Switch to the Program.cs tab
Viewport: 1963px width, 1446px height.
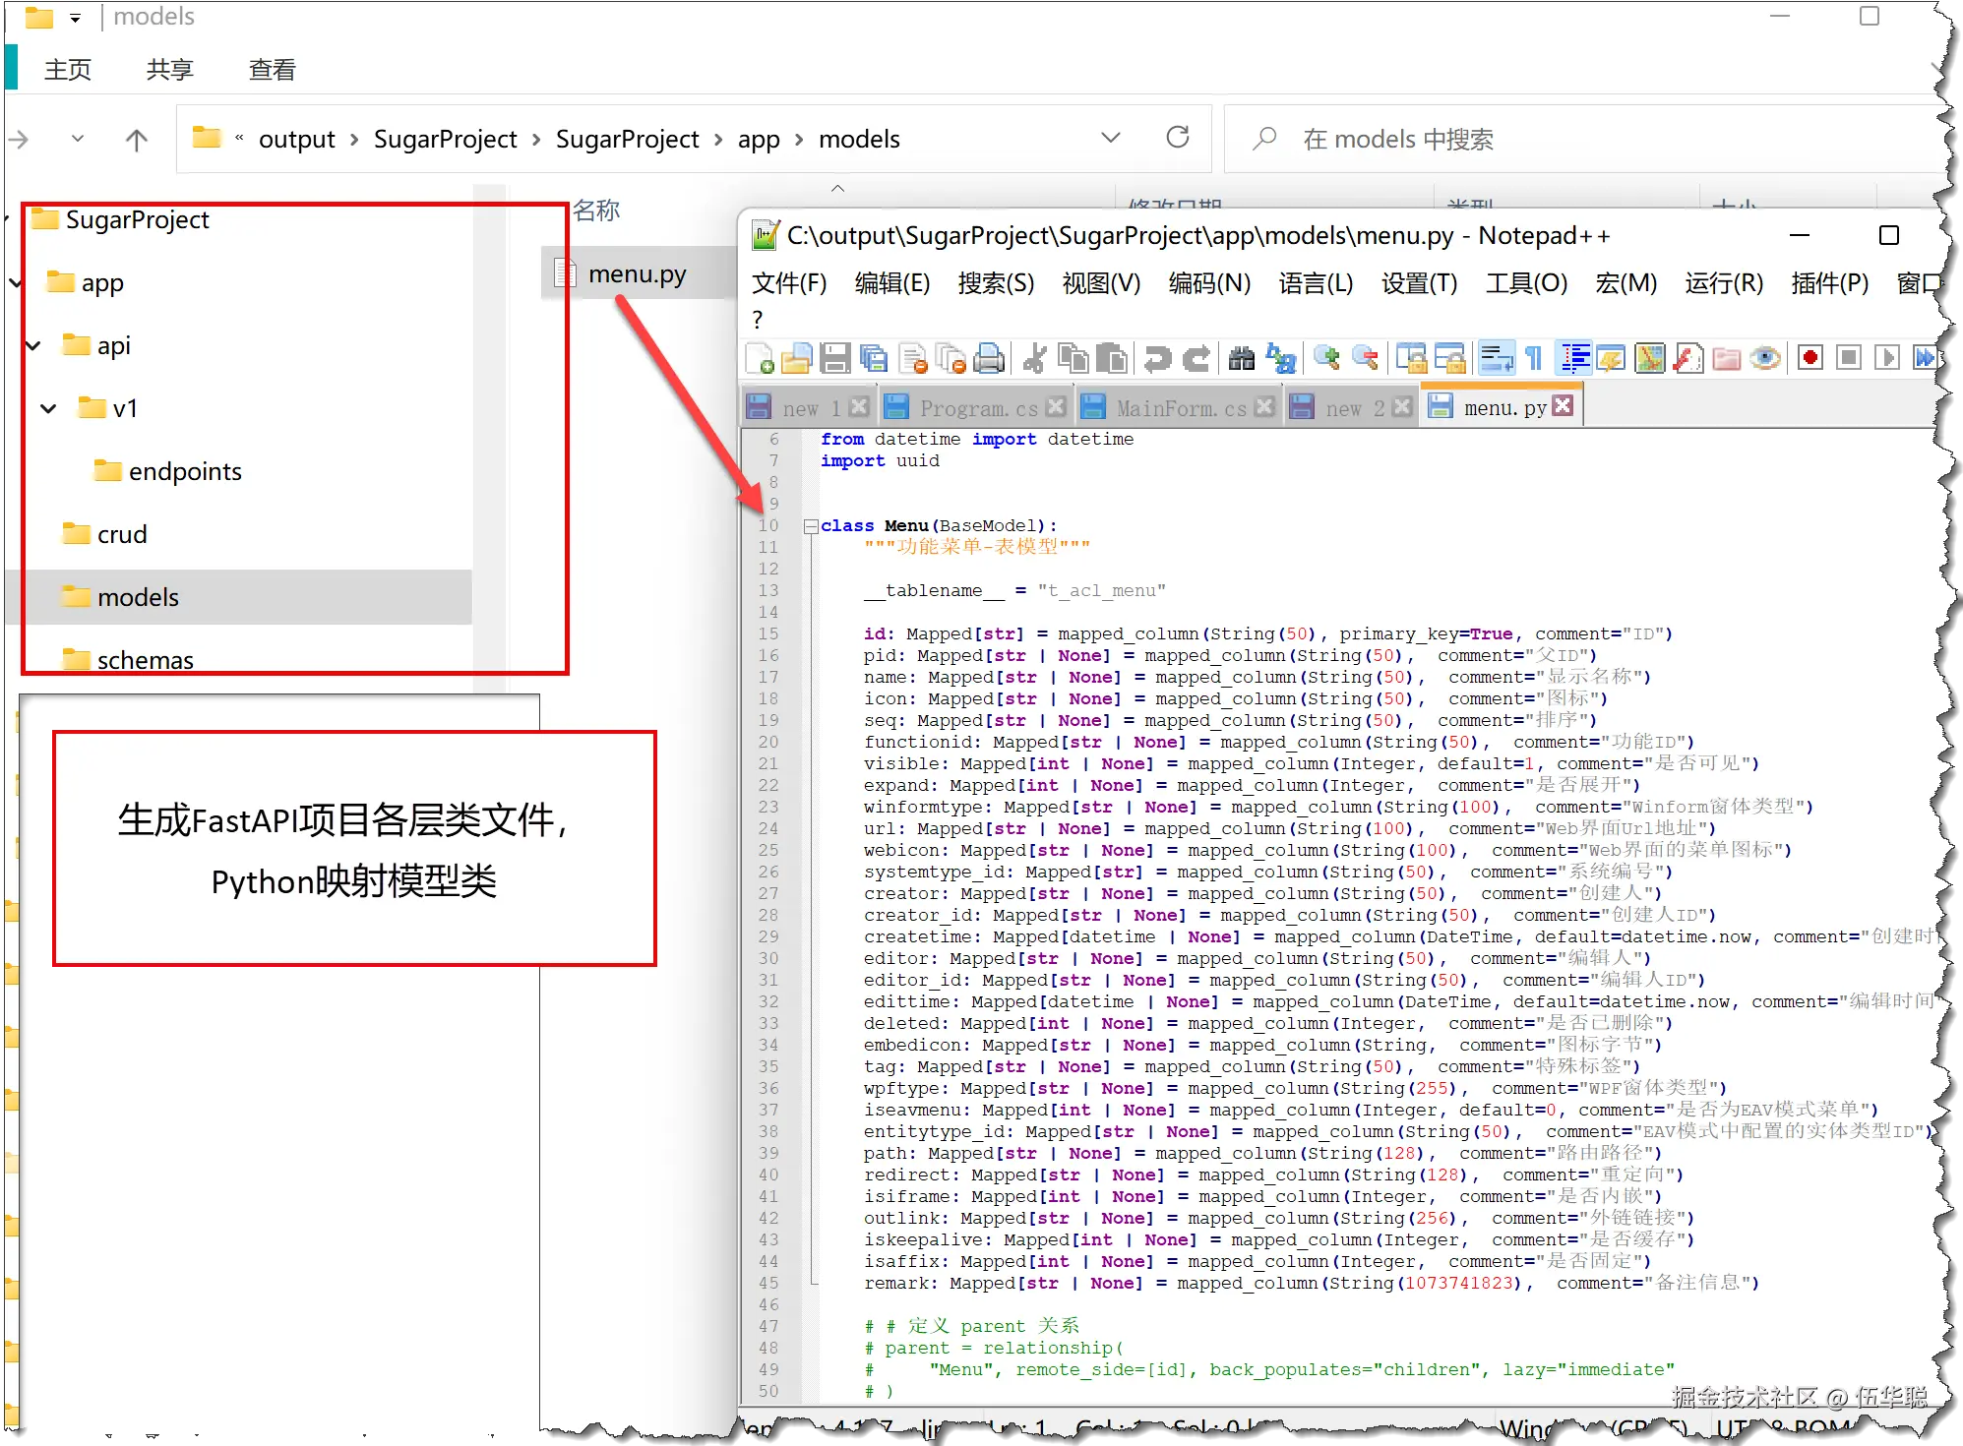point(978,408)
